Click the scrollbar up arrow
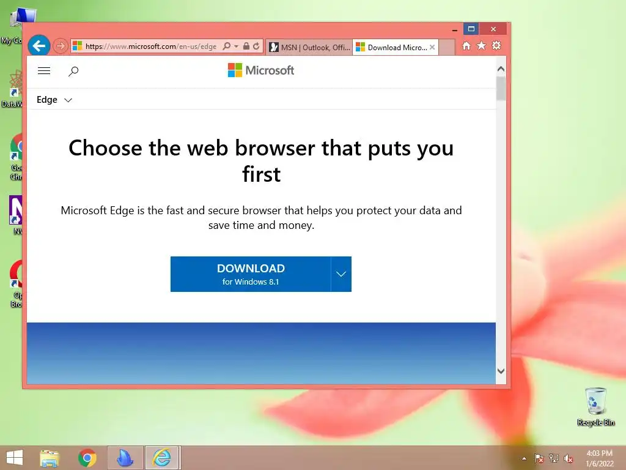The image size is (626, 470). click(501, 69)
